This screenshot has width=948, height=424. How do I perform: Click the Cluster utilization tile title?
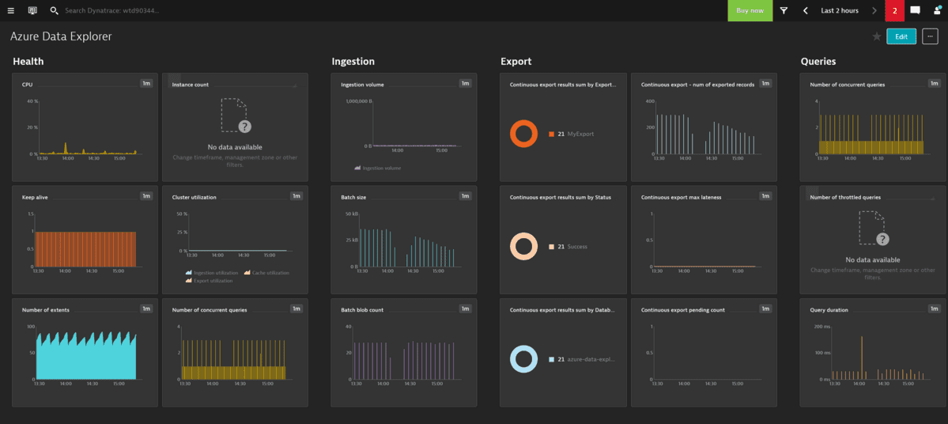[195, 197]
